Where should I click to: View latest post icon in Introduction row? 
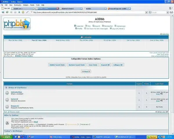[x=162, y=94]
